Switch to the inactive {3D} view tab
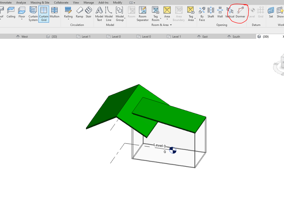Viewport: 284px width, 205px height. click(52, 37)
